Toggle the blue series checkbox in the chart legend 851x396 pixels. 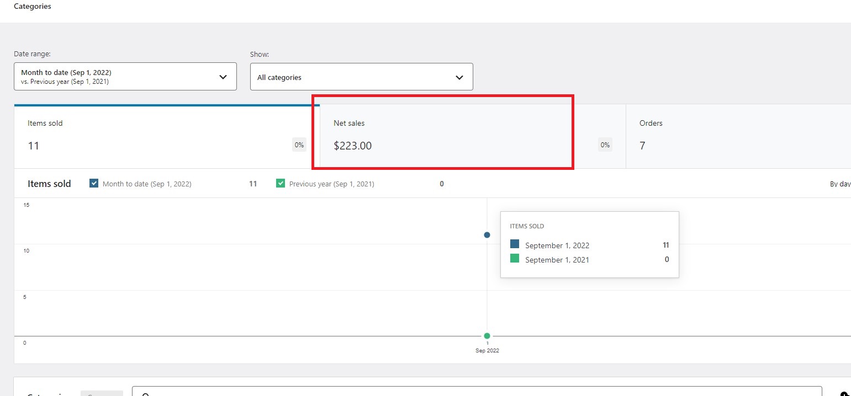click(x=94, y=183)
